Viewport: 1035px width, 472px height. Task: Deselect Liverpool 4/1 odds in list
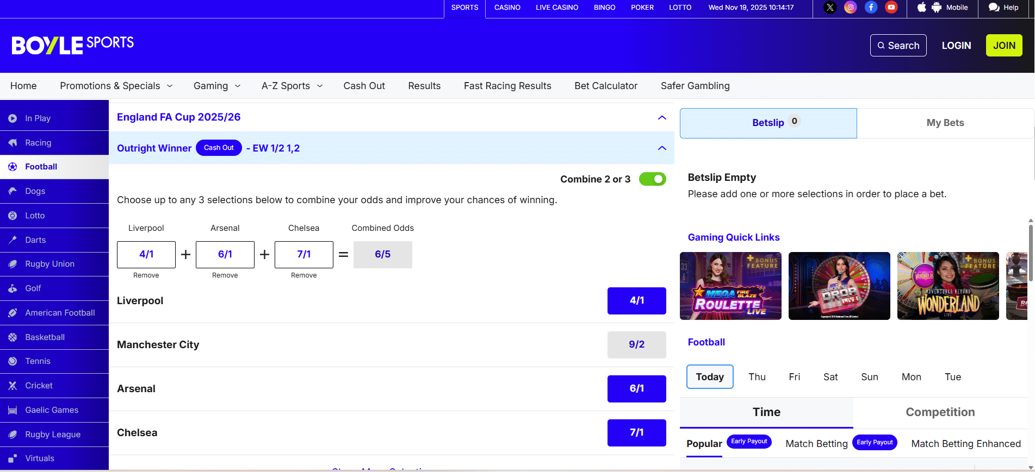click(637, 301)
